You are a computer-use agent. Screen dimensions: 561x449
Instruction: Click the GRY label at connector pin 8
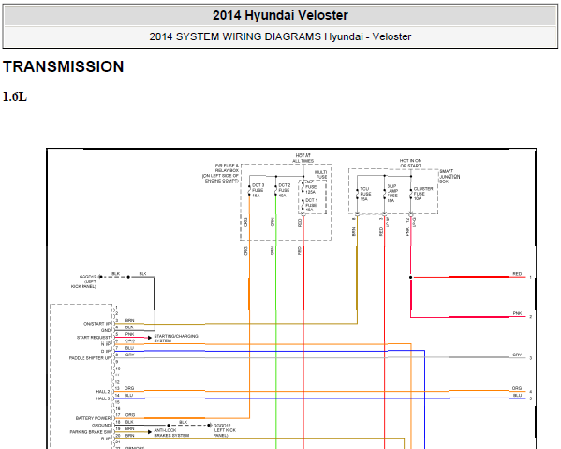(129, 355)
